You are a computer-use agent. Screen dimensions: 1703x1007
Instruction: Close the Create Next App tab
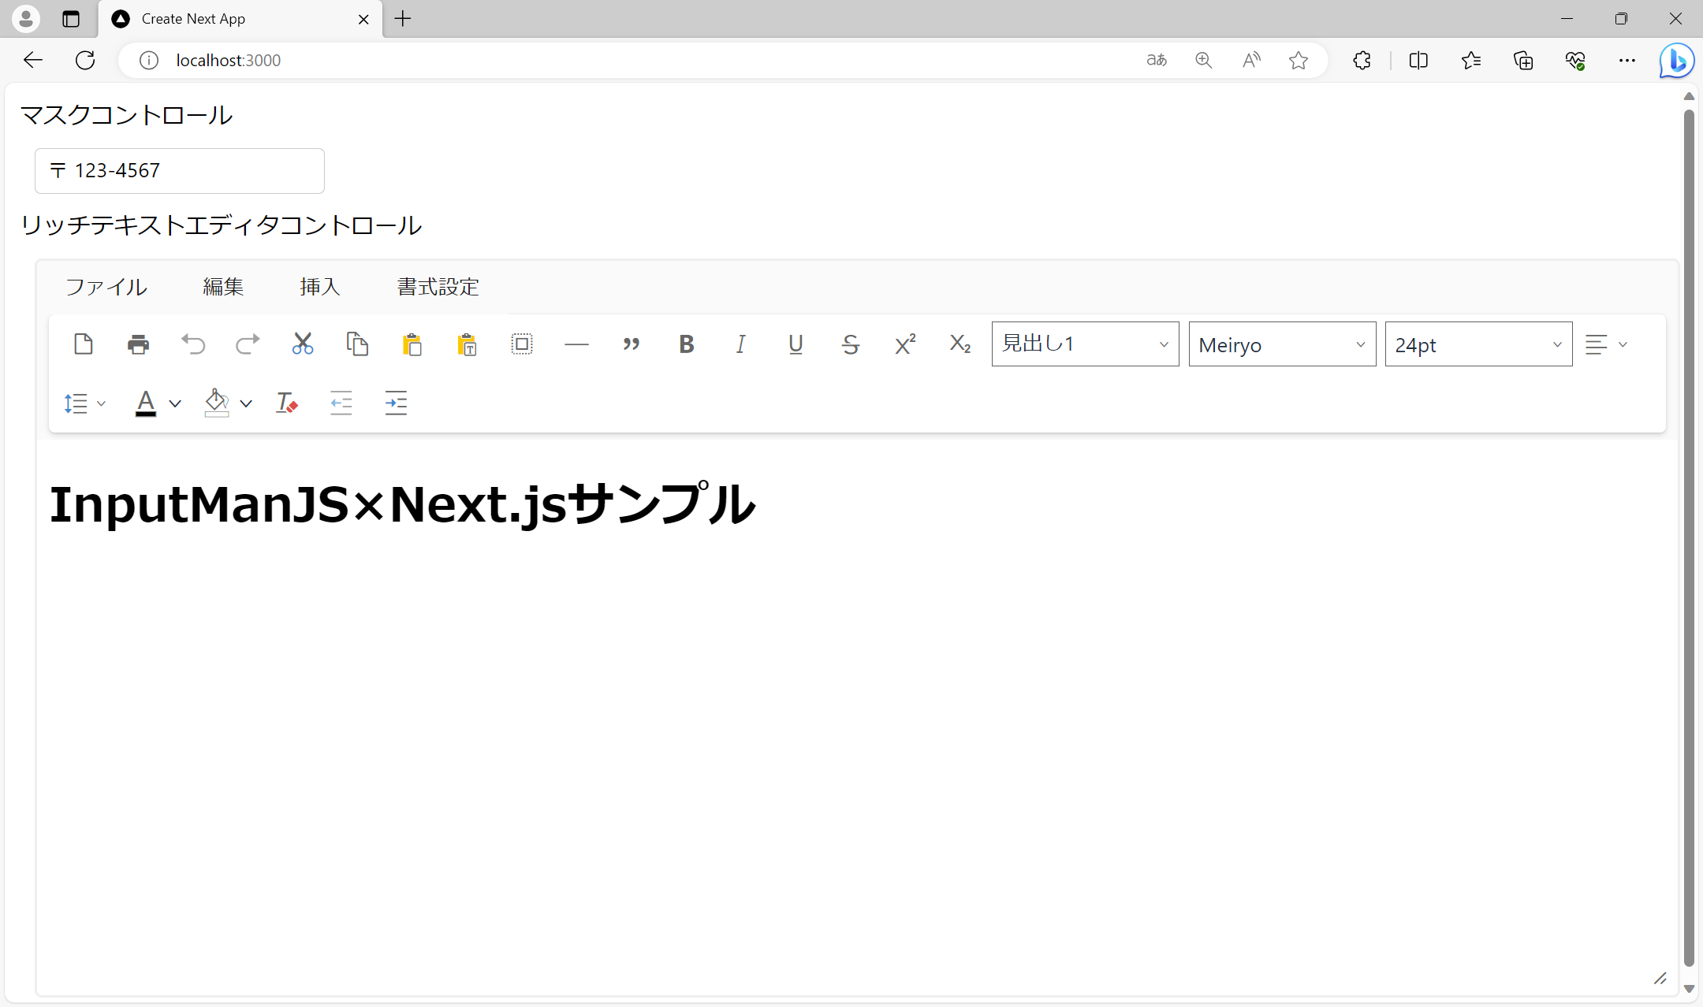(363, 19)
